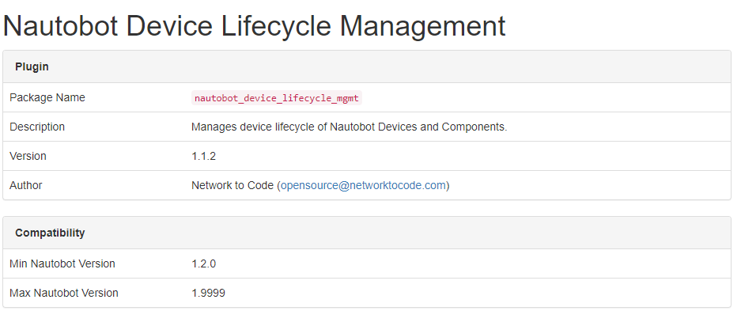
Task: Click the Nautobot Device Lifecycle Management heading
Action: coord(254,26)
